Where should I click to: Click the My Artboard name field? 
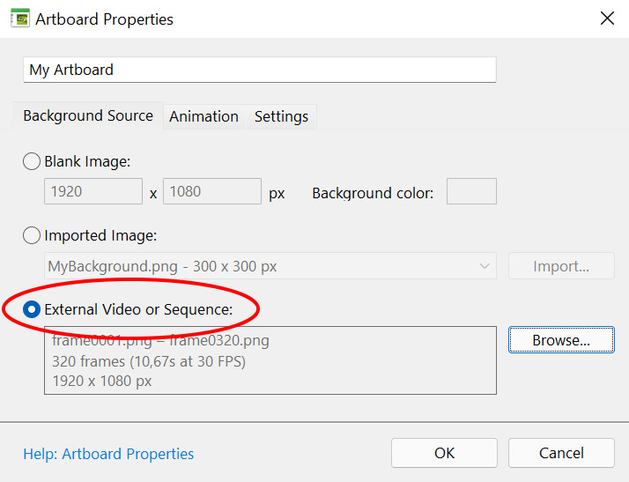coord(259,70)
